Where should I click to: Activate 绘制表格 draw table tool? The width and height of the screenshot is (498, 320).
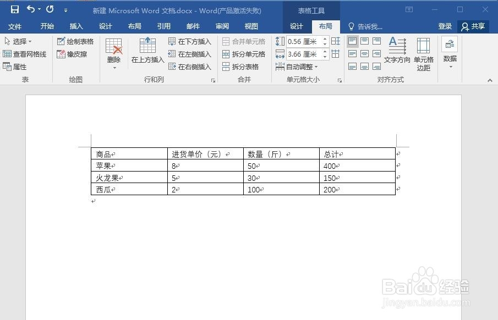(75, 41)
